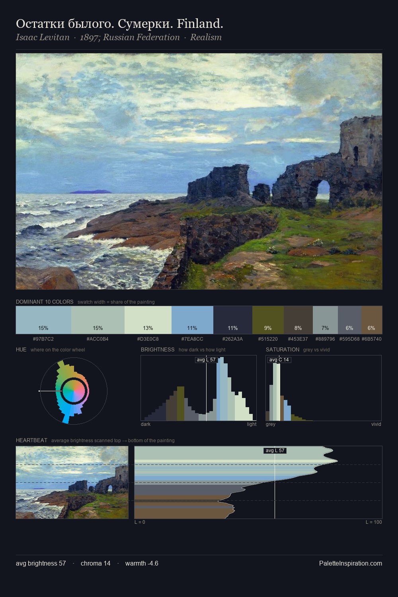Image resolution: width=398 pixels, height=597 pixels.
Task: Select the slate #595D68 swatch
Action: (349, 320)
